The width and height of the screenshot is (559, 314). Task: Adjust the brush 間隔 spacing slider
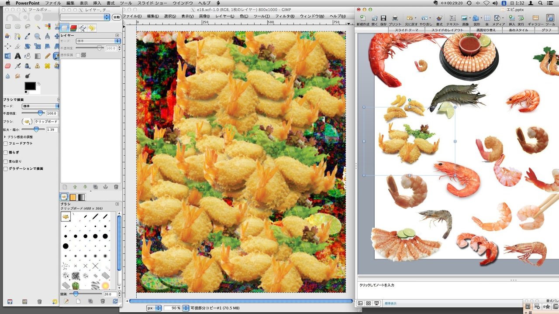pos(86,294)
